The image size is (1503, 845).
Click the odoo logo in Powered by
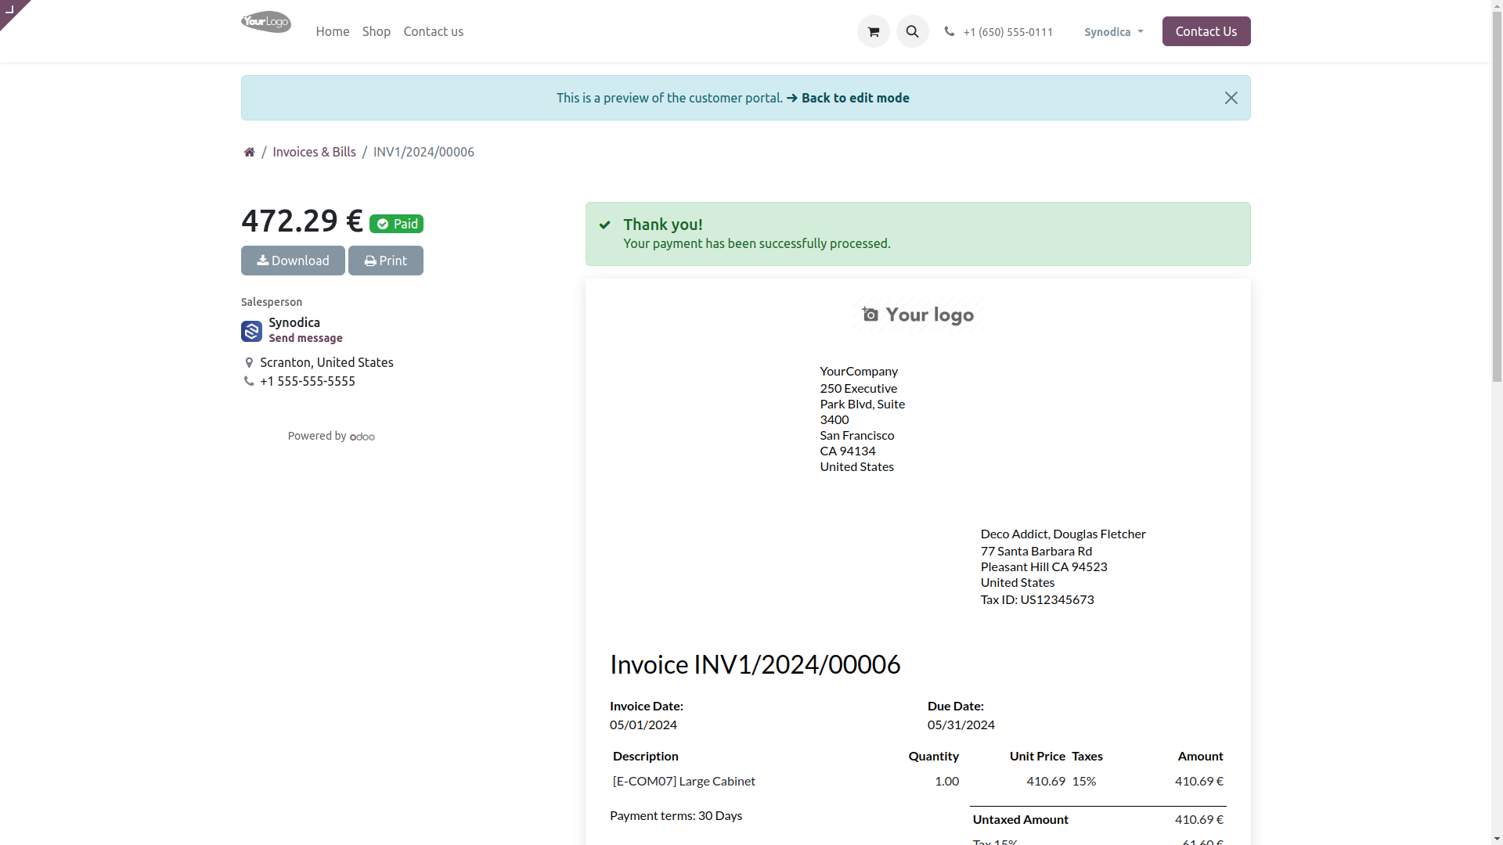(362, 437)
